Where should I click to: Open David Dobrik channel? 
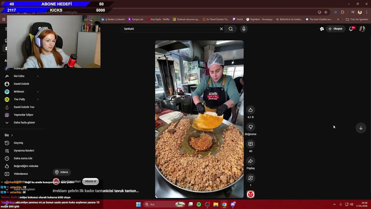pyautogui.click(x=22, y=84)
